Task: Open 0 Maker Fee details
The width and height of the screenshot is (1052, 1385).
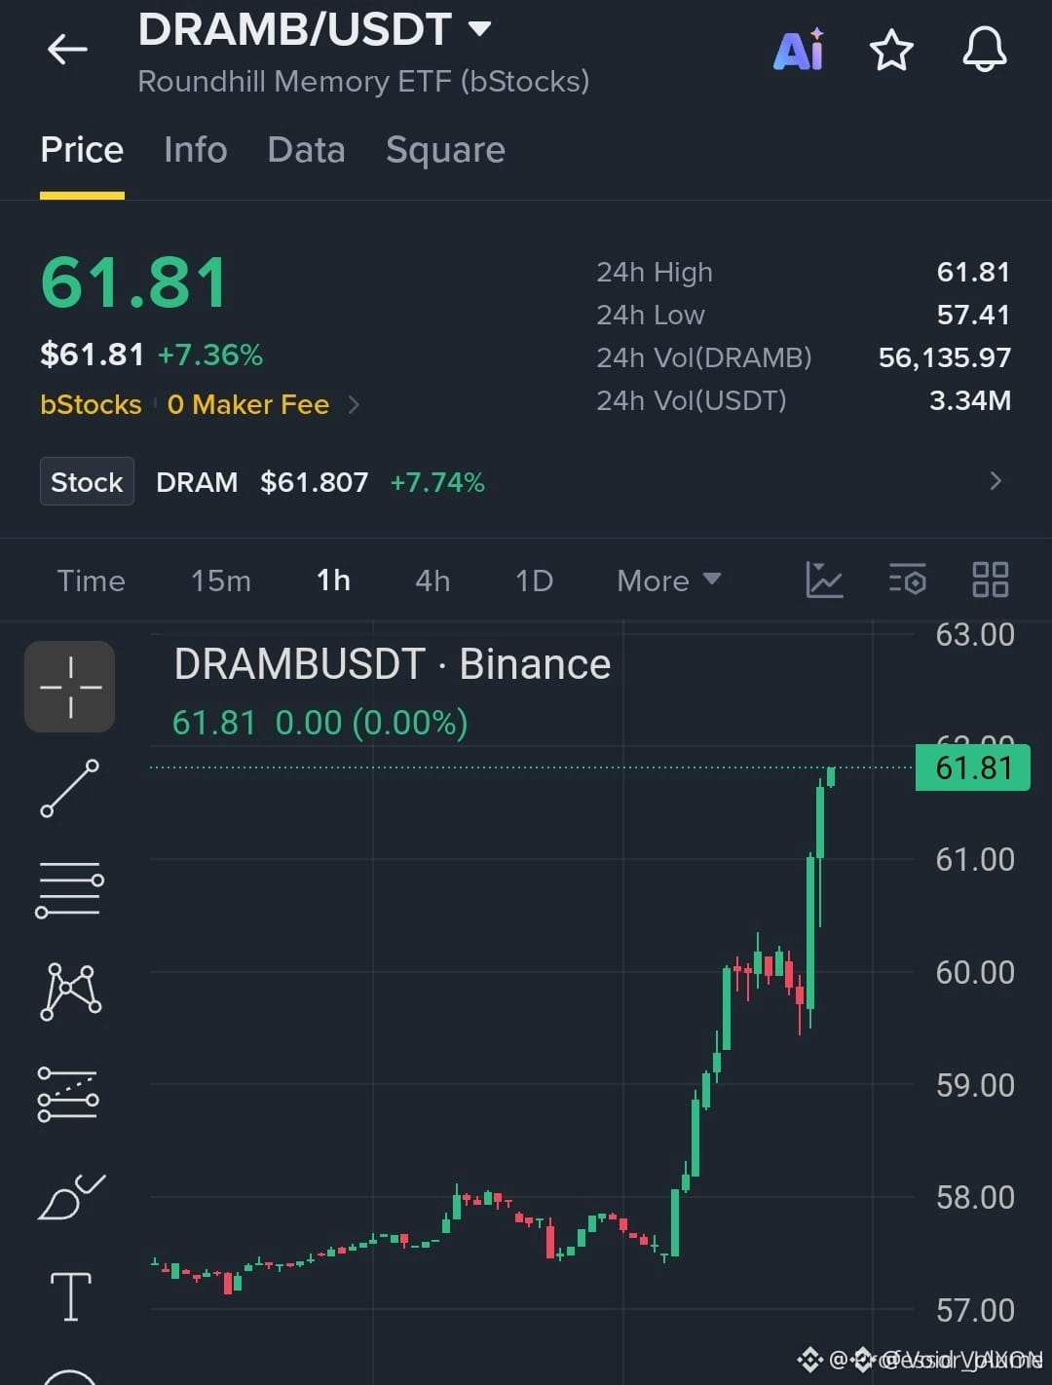Action: (248, 404)
